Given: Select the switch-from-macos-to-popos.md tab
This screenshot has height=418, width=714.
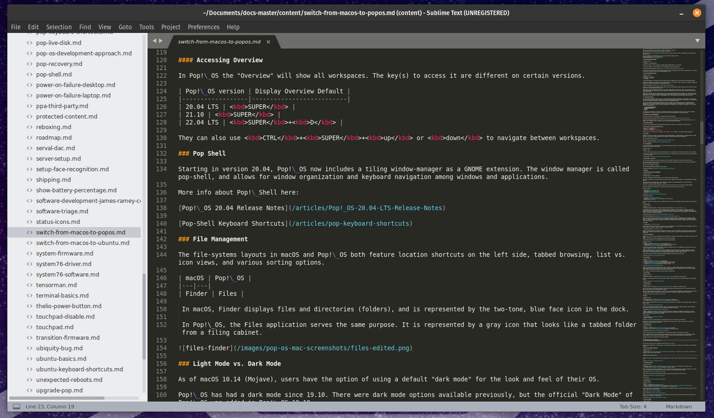Looking at the screenshot, I should 219,42.
